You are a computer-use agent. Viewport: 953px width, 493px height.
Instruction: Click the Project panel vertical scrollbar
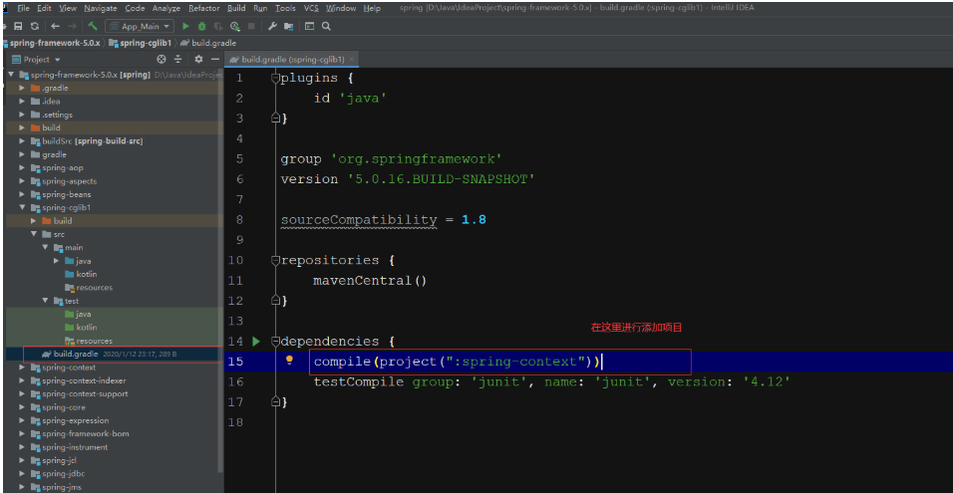pos(221,273)
